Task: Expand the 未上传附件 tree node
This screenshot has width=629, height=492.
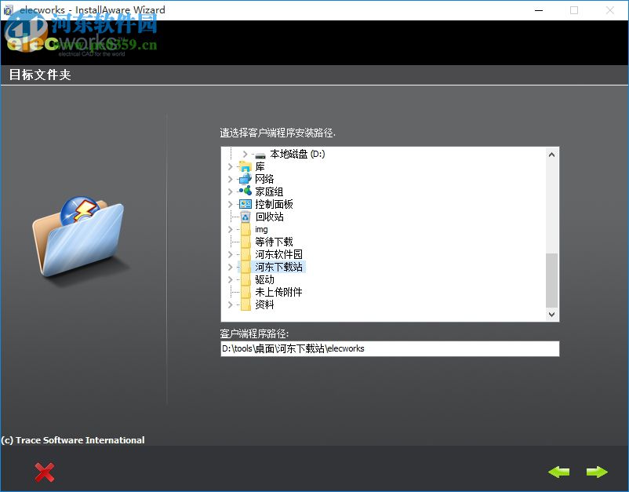Action: [230, 291]
